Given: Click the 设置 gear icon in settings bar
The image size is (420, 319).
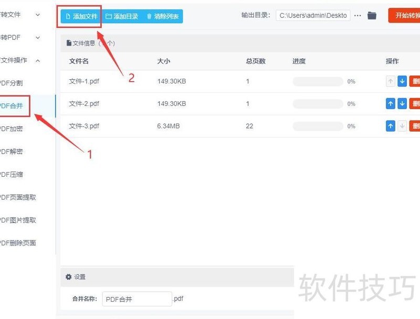Looking at the screenshot, I should click(x=68, y=277).
